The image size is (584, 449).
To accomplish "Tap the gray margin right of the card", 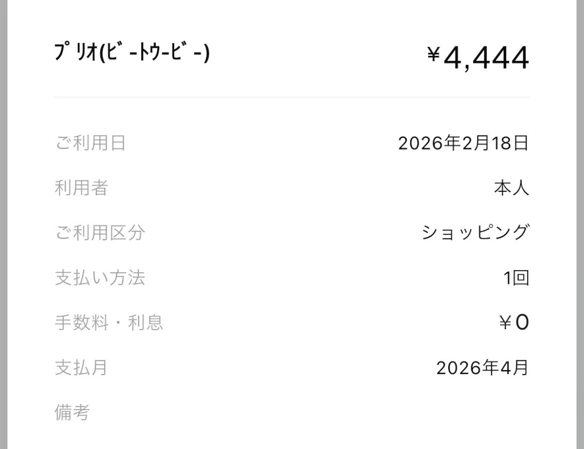I will (580, 224).
